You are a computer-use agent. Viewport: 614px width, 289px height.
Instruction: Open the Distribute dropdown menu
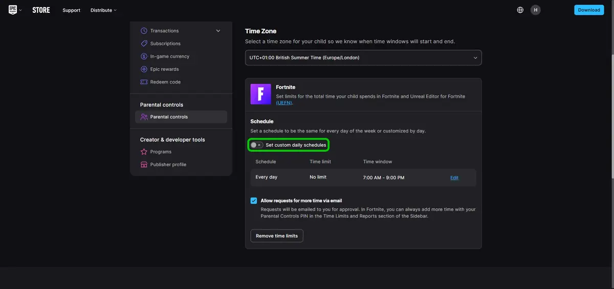103,10
